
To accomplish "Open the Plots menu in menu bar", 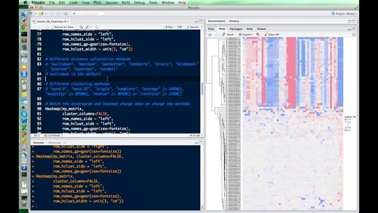I will tap(97, 2).
